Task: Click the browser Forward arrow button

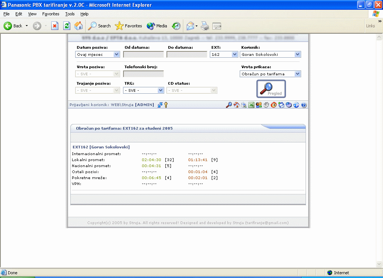Action: click(x=37, y=26)
